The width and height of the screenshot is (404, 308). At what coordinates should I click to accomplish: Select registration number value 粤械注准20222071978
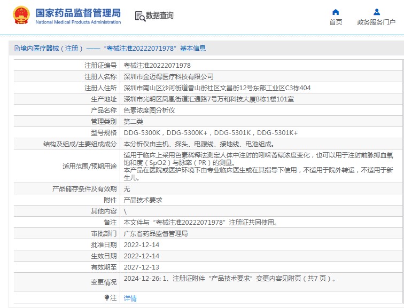(x=157, y=66)
